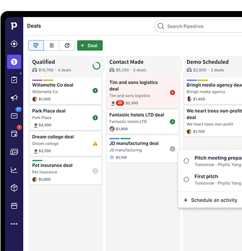Open Tim and sons logistics deal title

point(134,86)
